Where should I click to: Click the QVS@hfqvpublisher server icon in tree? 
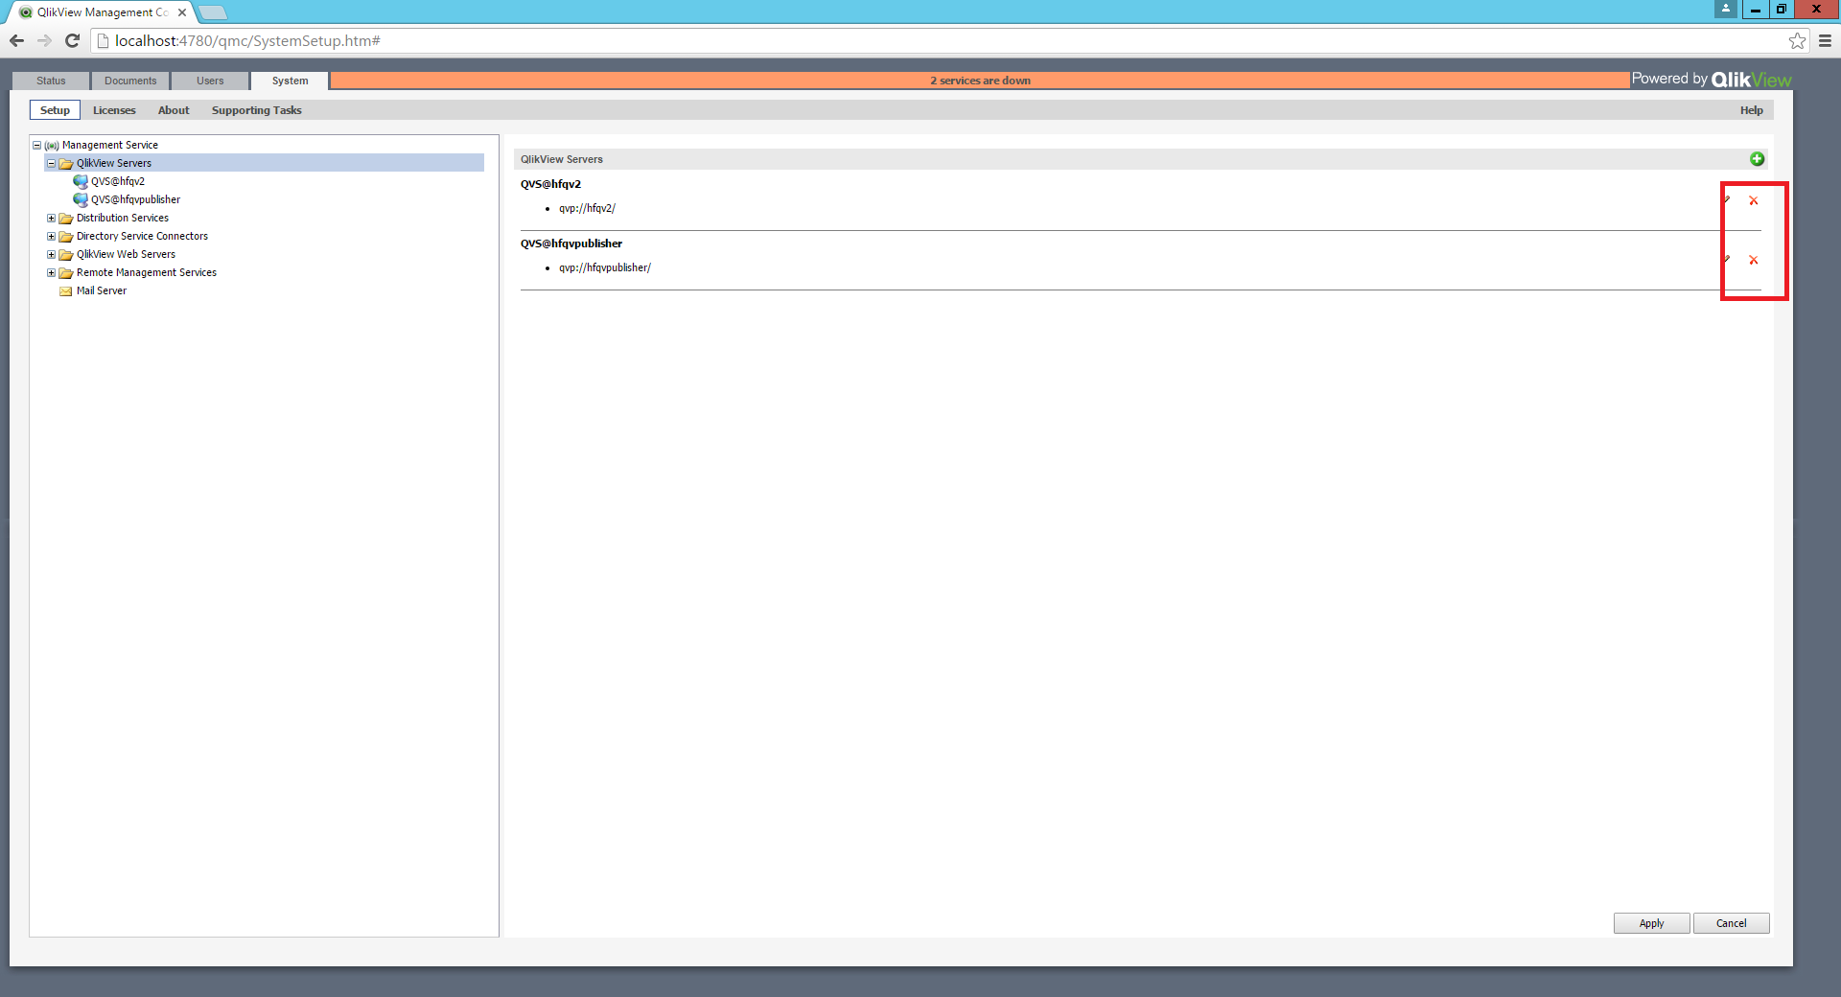(81, 199)
